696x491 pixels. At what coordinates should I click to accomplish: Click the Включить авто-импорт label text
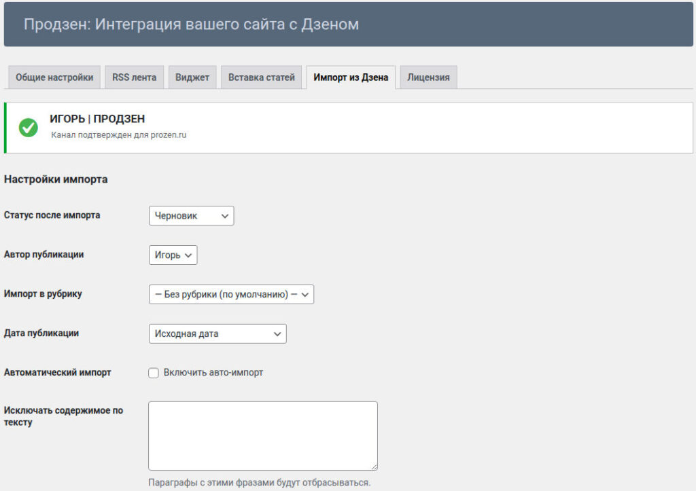click(213, 373)
